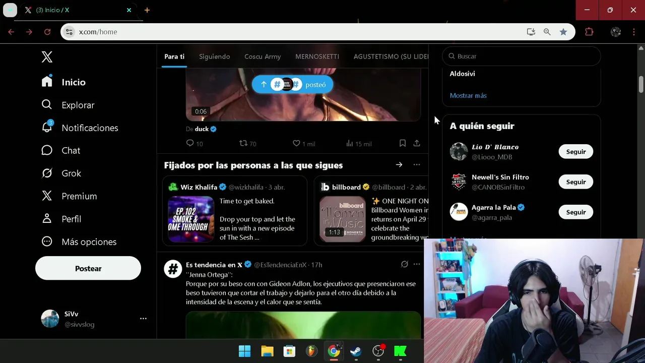645x363 pixels.
Task: Open SiVv account options ellipsis
Action: [143, 319]
